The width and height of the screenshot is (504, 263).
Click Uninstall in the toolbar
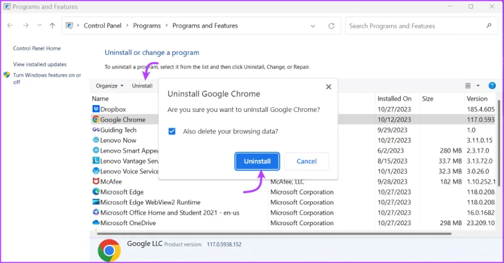pyautogui.click(x=142, y=86)
